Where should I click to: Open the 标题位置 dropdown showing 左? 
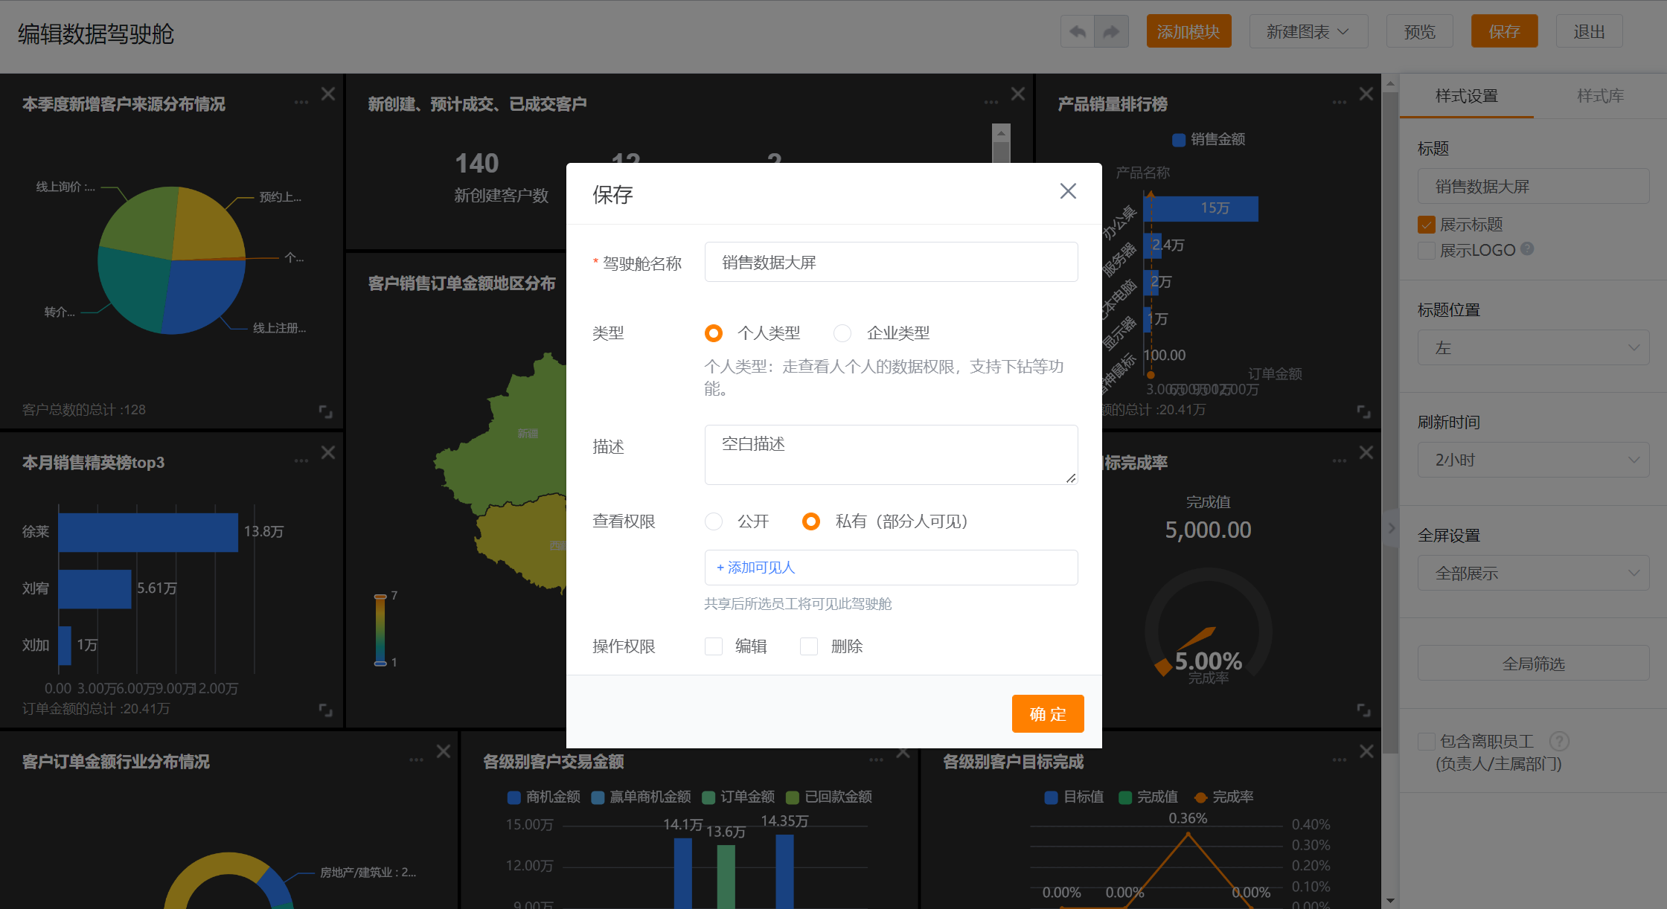(1533, 347)
